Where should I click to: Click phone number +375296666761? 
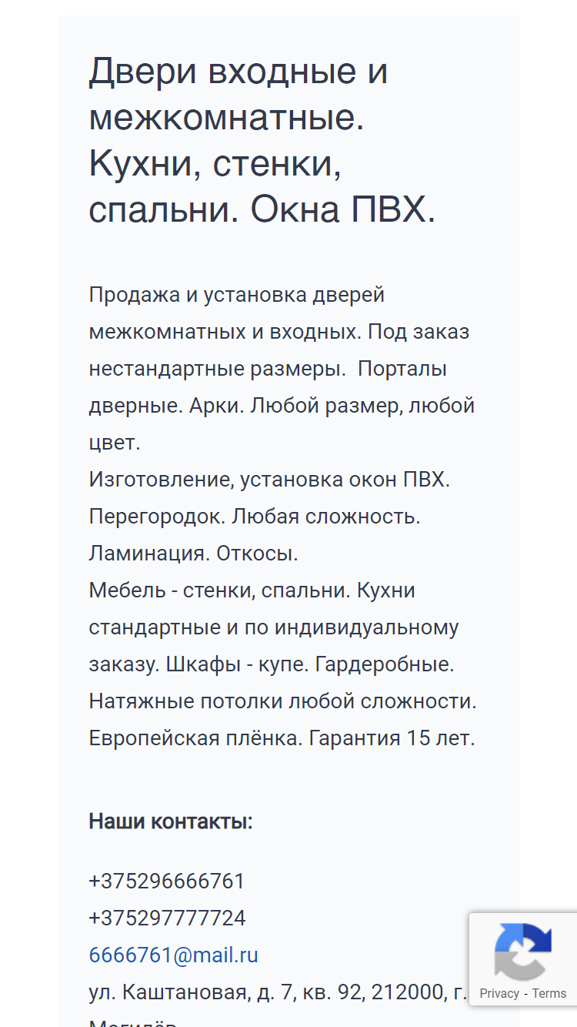(x=167, y=881)
